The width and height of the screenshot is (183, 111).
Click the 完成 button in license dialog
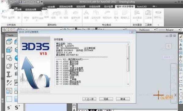[106, 99]
